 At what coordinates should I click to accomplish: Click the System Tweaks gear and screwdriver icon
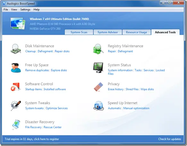(x=16, y=105)
